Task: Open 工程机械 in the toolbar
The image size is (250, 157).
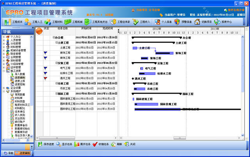Action: [x=73, y=22]
